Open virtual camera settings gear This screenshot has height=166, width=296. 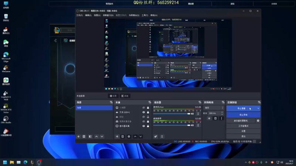[x=258, y=121]
